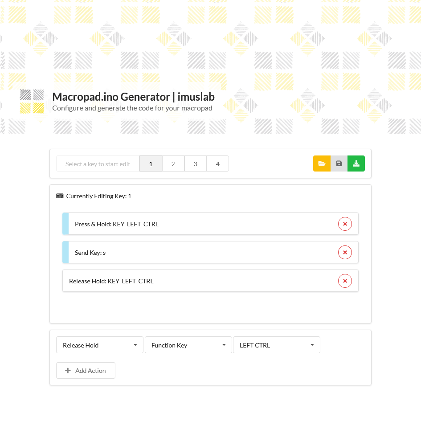This screenshot has width=421, height=425.
Task: Click the Macropad.ino Generator title
Action: coord(133,97)
